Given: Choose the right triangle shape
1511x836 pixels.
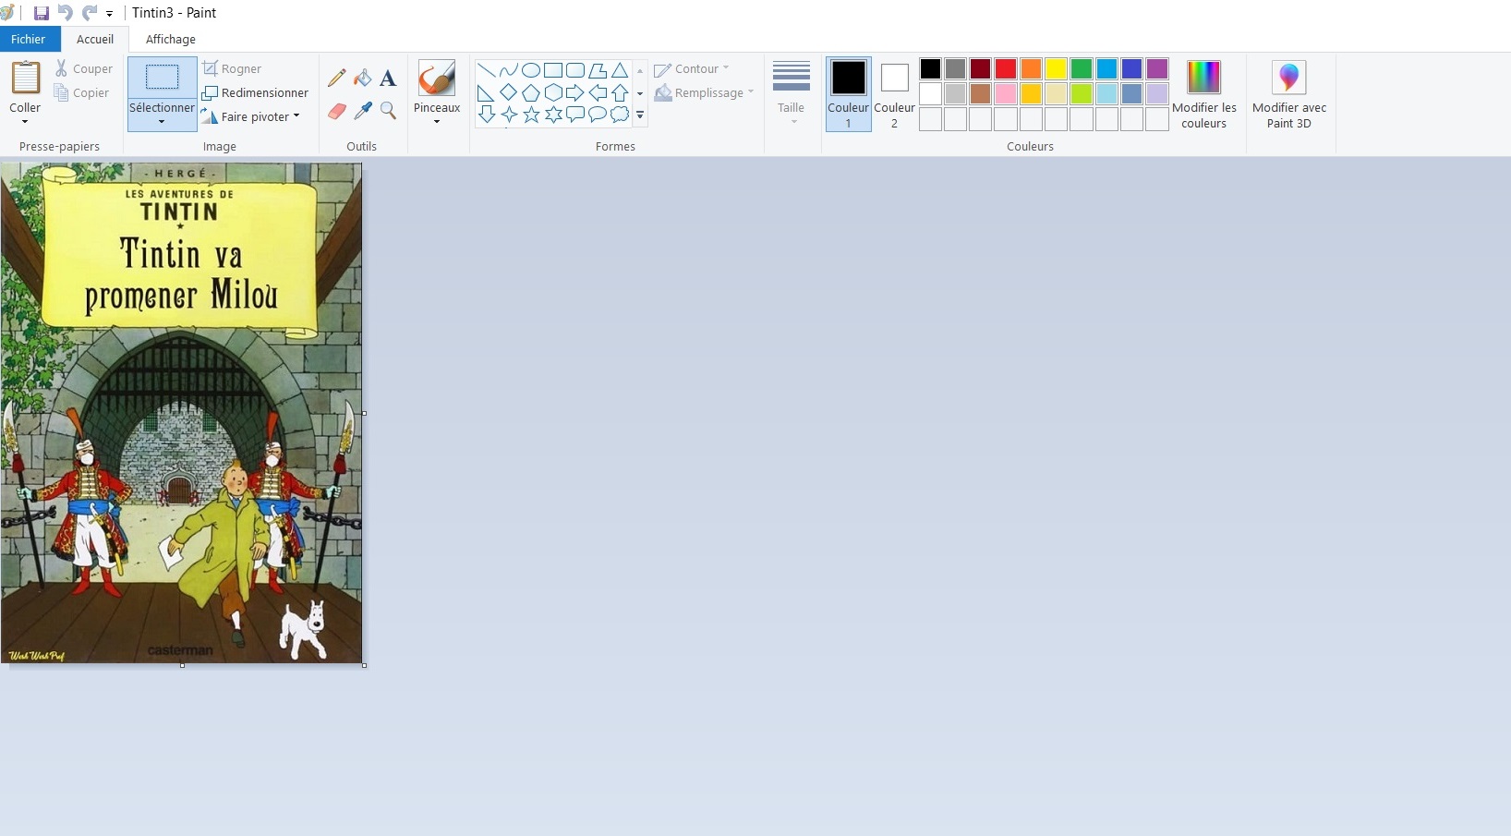Looking at the screenshot, I should pos(487,92).
